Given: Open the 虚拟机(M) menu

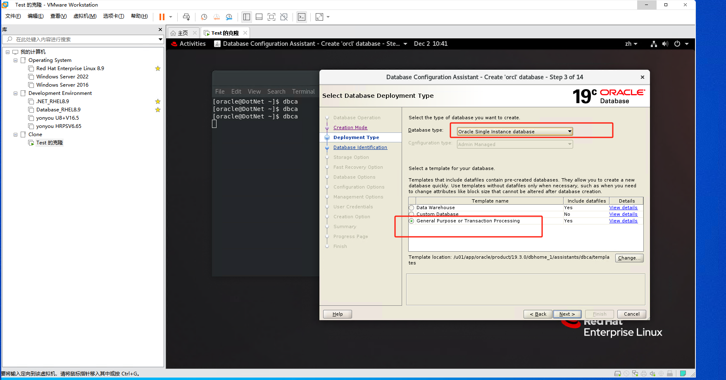Looking at the screenshot, I should point(85,16).
